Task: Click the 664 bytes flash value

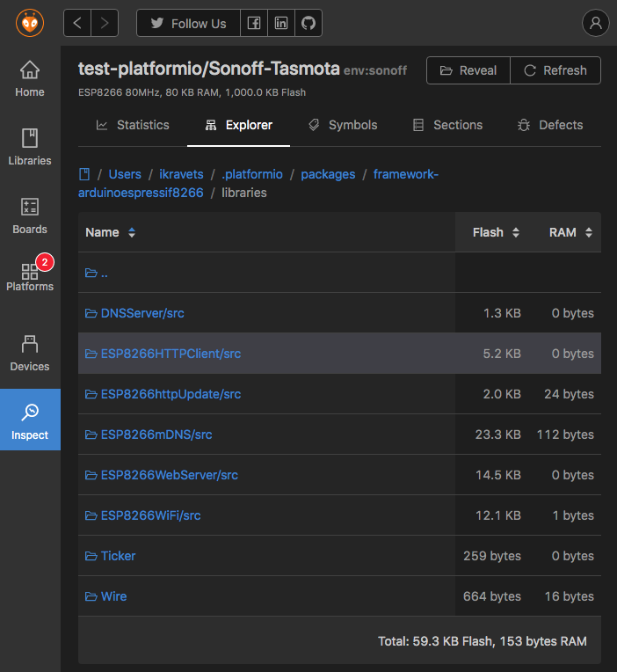Action: pyautogui.click(x=492, y=596)
